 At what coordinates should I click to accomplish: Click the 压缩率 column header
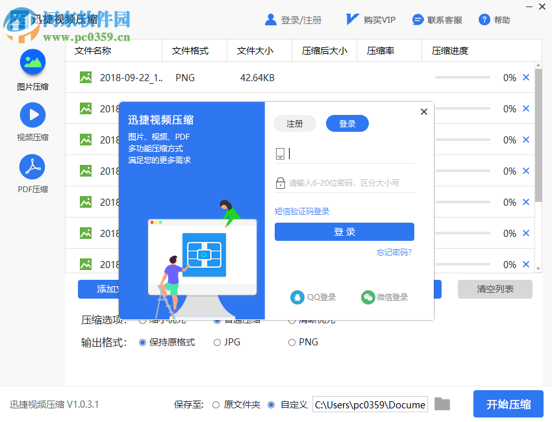pos(379,50)
